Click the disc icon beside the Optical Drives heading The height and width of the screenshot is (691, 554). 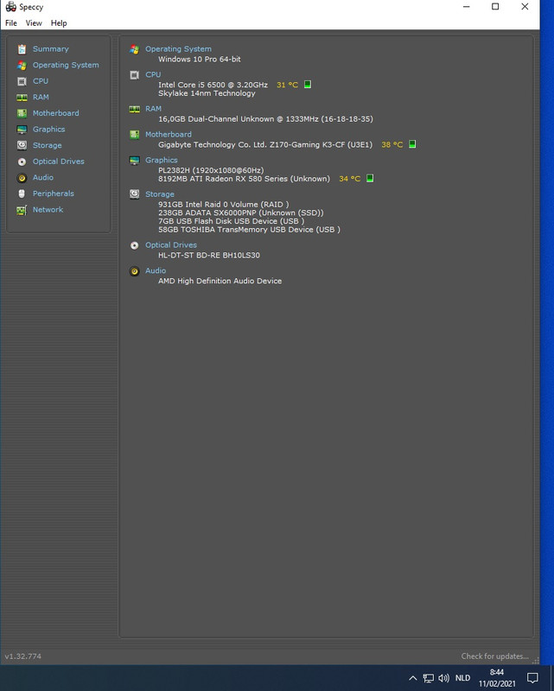coord(135,245)
